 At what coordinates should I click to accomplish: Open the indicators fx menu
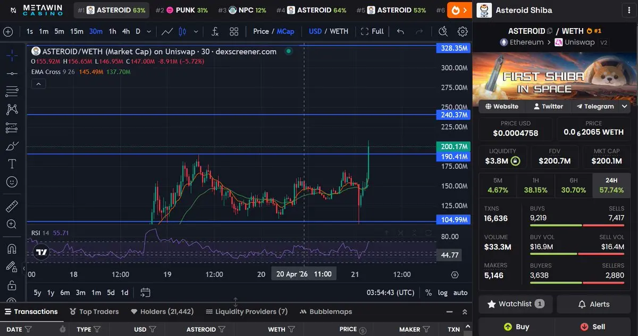[x=215, y=31]
